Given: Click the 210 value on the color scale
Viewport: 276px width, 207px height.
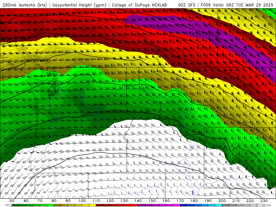Looking at the screenshot, I should [x=236, y=201].
